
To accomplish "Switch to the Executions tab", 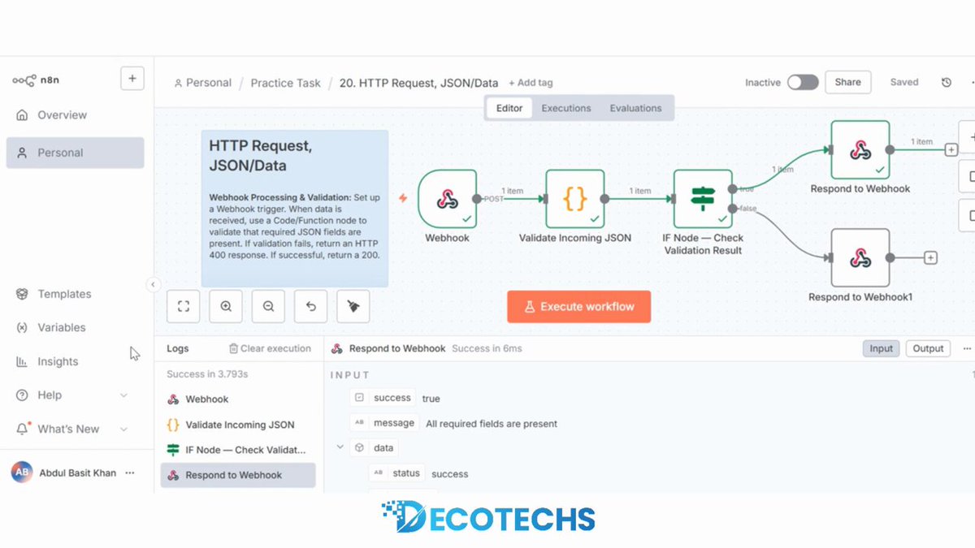I will point(566,108).
